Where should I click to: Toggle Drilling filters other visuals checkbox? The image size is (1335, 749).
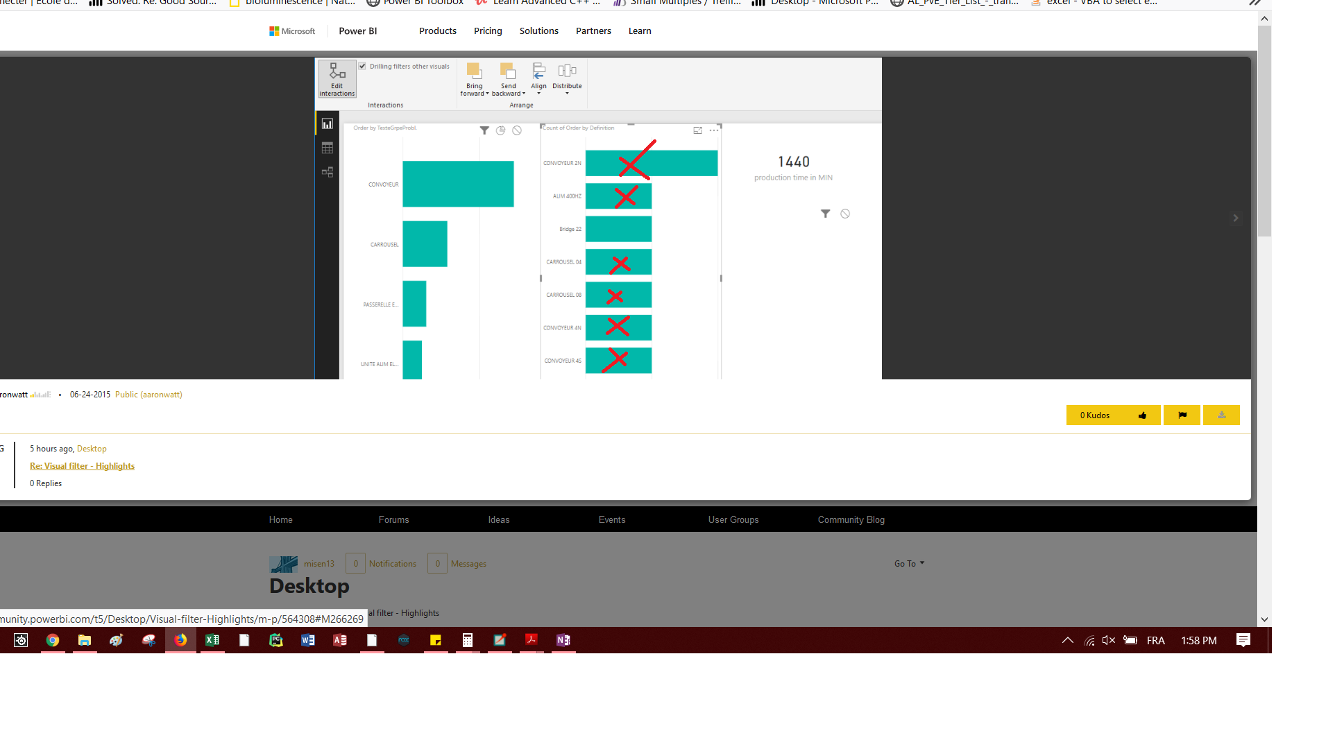click(x=362, y=67)
